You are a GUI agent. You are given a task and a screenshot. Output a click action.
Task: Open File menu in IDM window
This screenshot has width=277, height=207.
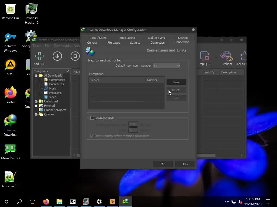pyautogui.click(x=47, y=46)
